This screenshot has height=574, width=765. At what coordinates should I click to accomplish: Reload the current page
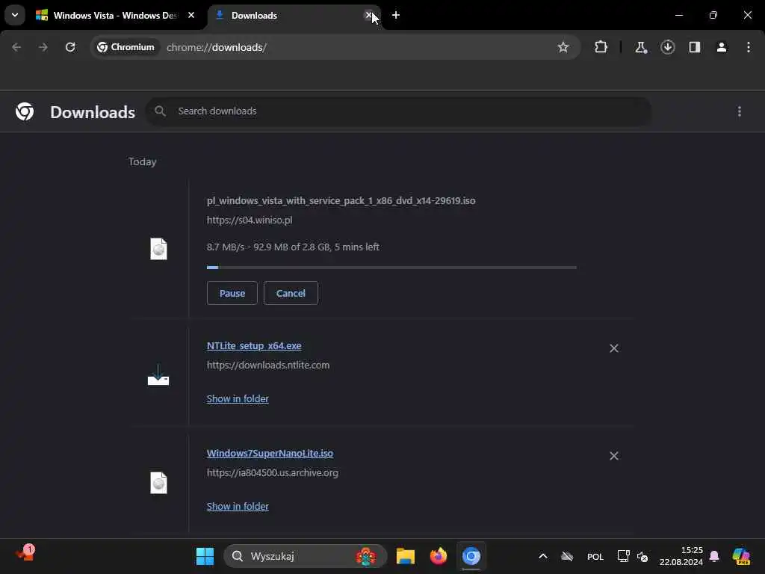click(x=70, y=47)
